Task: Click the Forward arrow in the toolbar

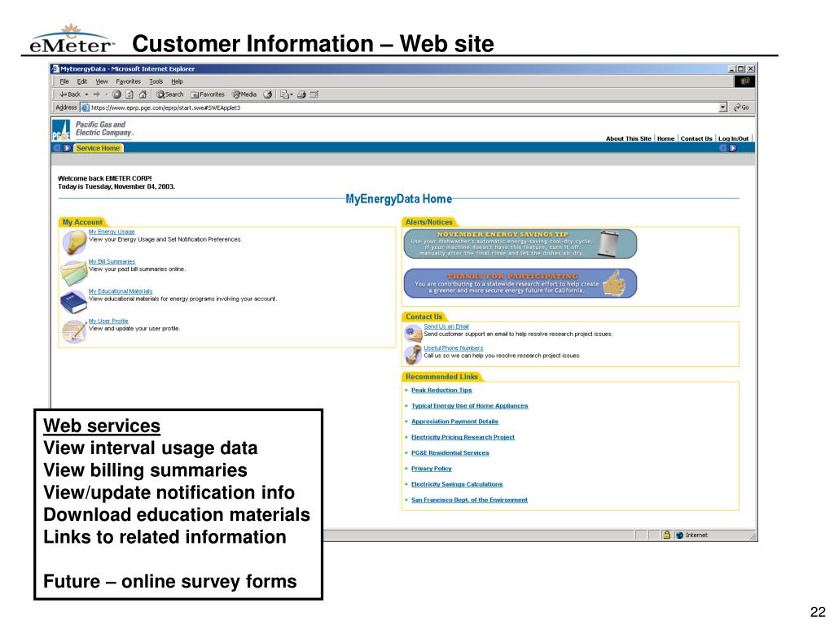Action: (x=96, y=94)
